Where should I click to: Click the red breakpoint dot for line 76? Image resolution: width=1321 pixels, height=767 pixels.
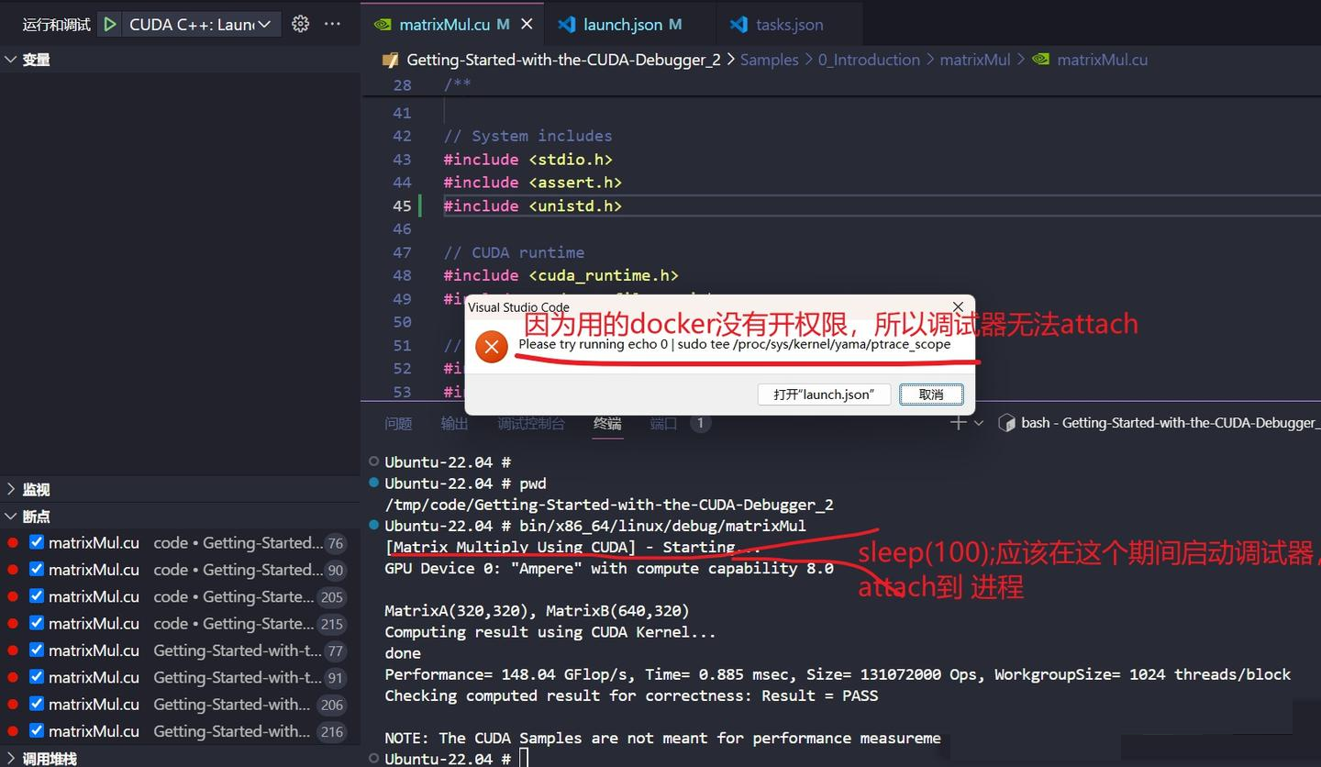[13, 542]
